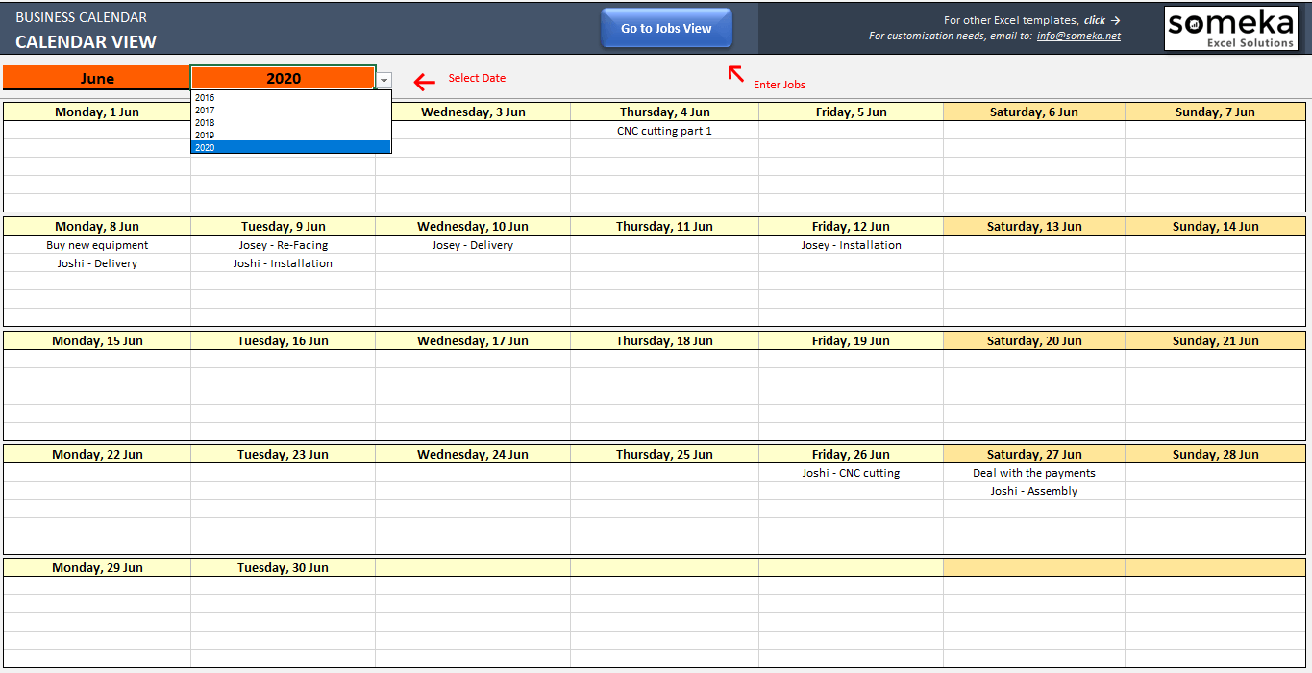Viewport: 1312px width, 673px height.
Task: Toggle the year dropdown arrow
Action: (384, 81)
